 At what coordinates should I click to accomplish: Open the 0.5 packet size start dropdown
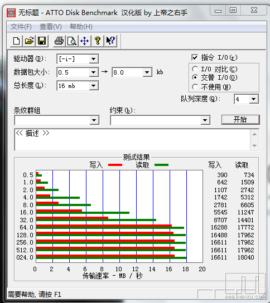coord(94,72)
